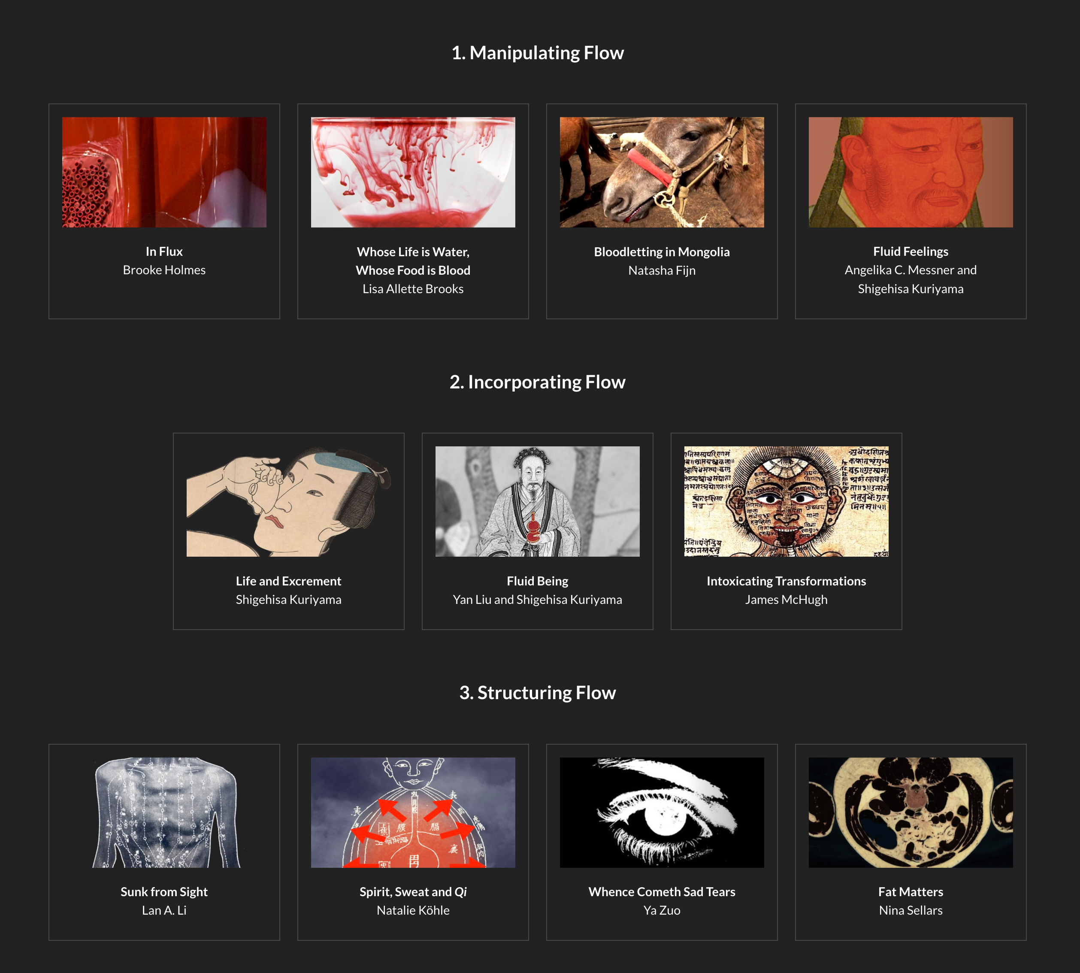Open the Bloodletting in Mongolia title link
The width and height of the screenshot is (1080, 973).
(662, 252)
